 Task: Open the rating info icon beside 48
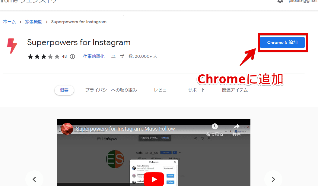pyautogui.click(x=72, y=57)
